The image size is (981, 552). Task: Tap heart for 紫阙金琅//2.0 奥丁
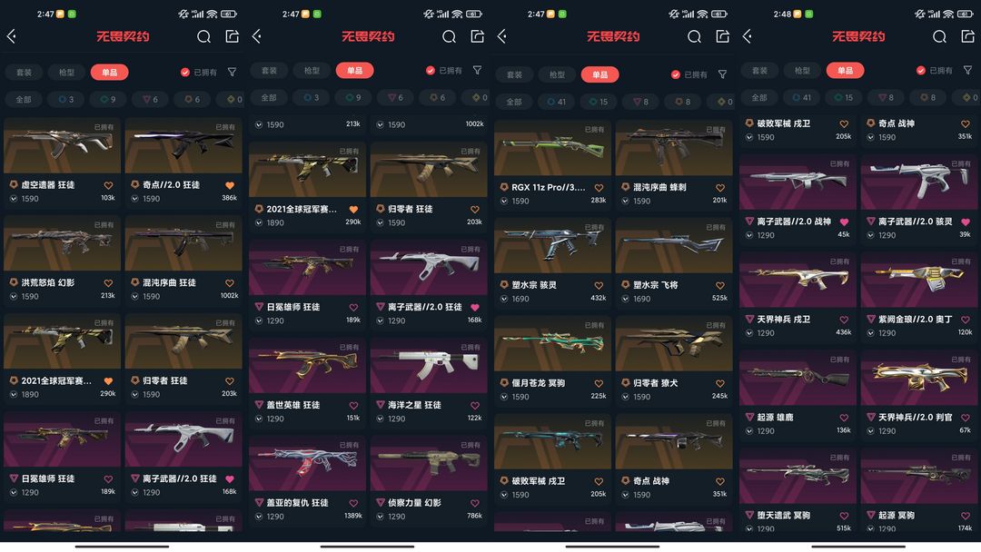coord(966,320)
